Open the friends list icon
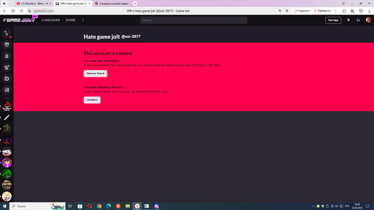 (x=358, y=20)
